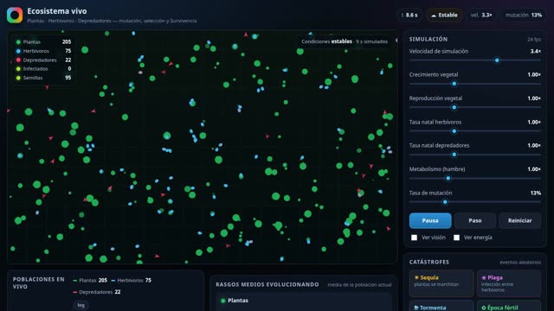This screenshot has height=311, width=554.
Task: Restart simulation with Reiniciar button
Action: pyautogui.click(x=519, y=220)
